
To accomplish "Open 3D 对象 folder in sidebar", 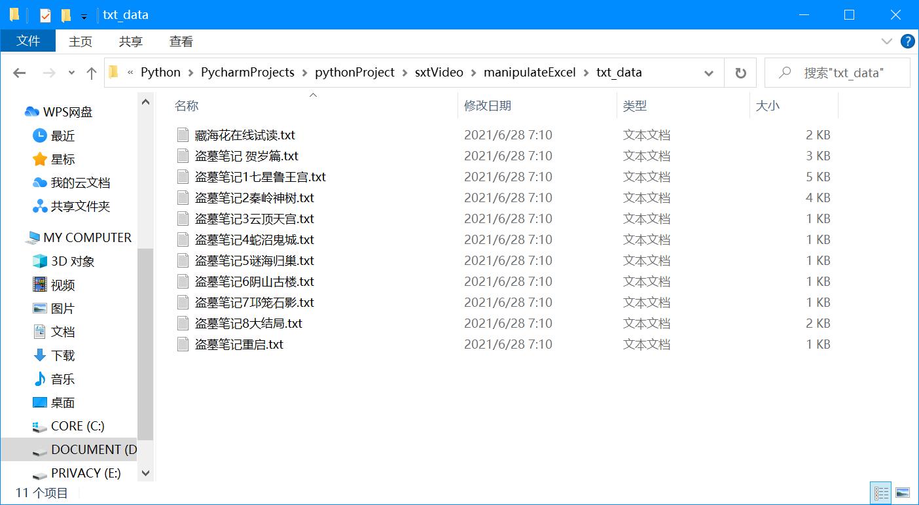I will [x=73, y=261].
